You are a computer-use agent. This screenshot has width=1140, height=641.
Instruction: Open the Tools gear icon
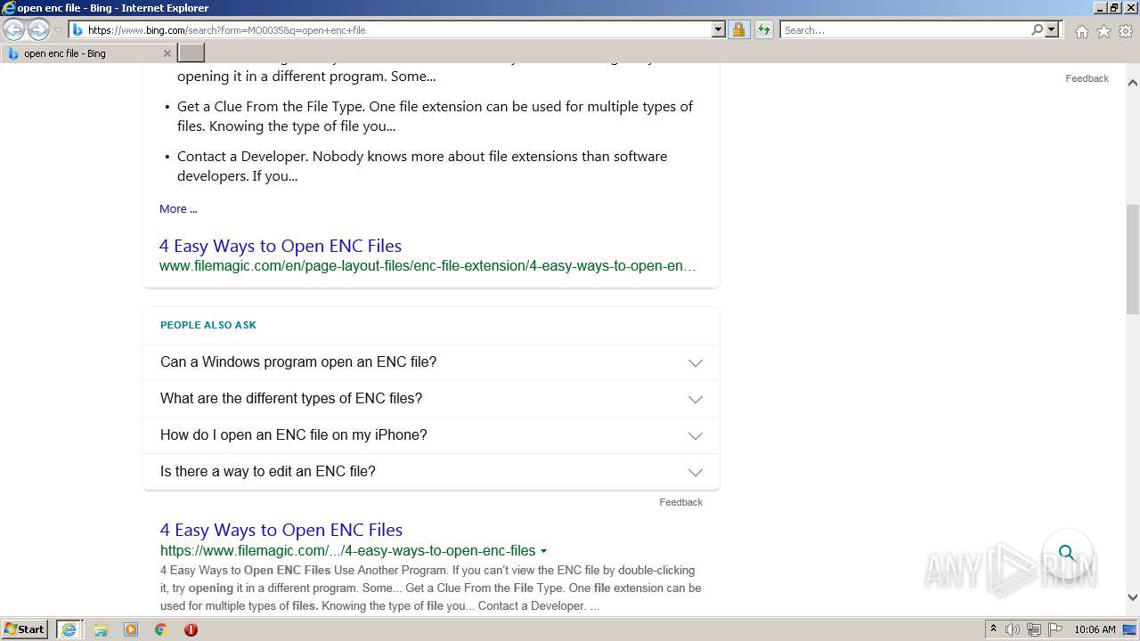click(x=1125, y=31)
